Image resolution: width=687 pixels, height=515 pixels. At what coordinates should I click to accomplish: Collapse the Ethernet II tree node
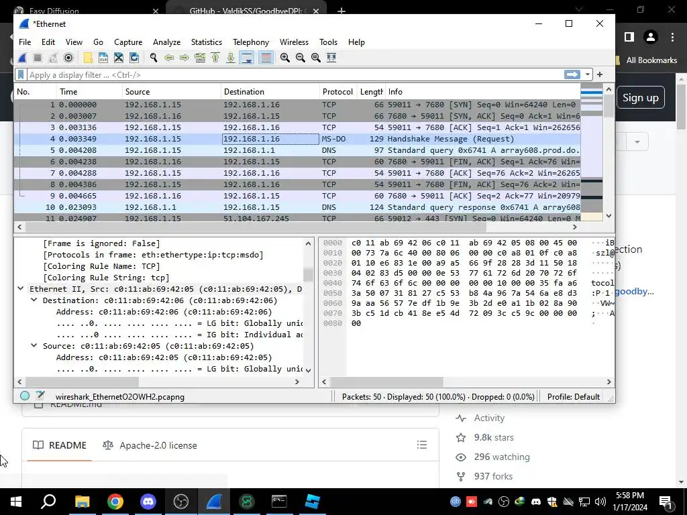21,288
